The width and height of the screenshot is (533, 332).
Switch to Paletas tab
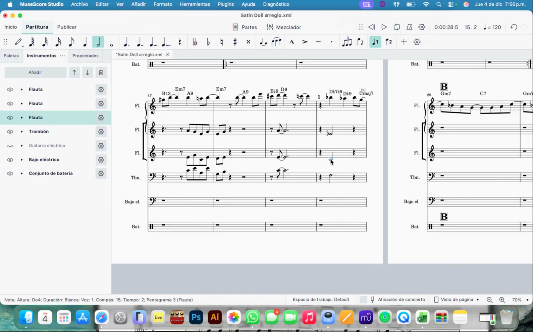point(11,56)
